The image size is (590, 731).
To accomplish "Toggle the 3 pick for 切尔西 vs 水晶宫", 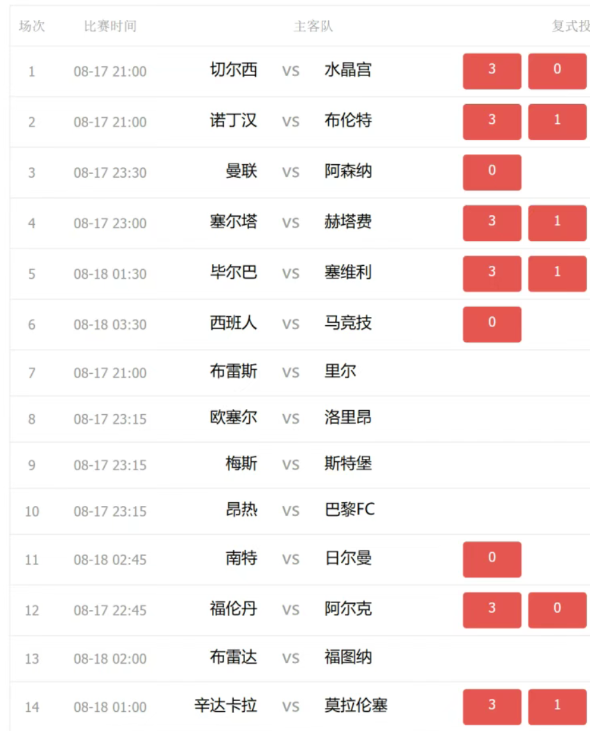I will (x=492, y=71).
